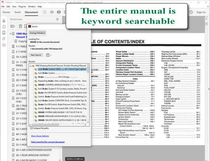Select result 'Lock Brake System (ABS) 42-1 Horn/Cigar Lighter'
This screenshot has height=161, width=210.
point(62,69)
